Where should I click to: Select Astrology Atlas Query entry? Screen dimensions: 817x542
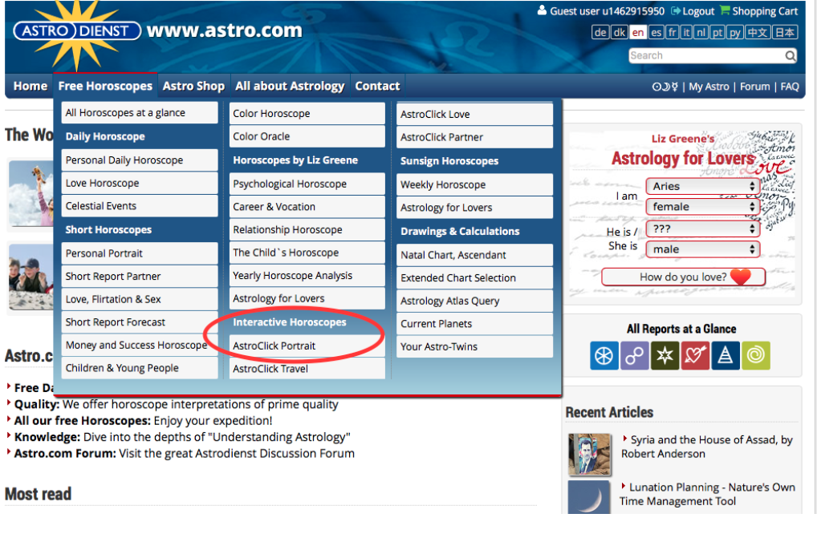474,301
